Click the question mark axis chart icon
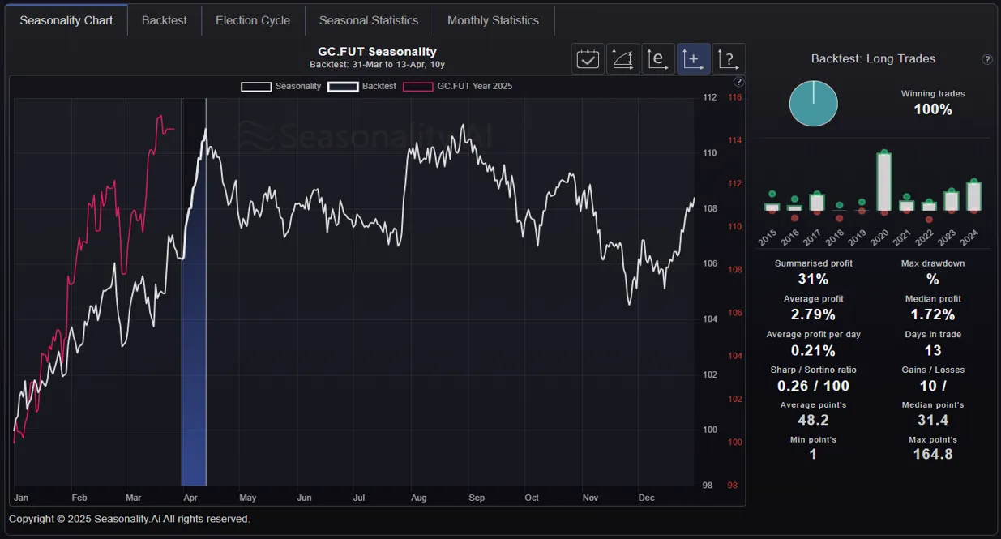 pos(728,59)
